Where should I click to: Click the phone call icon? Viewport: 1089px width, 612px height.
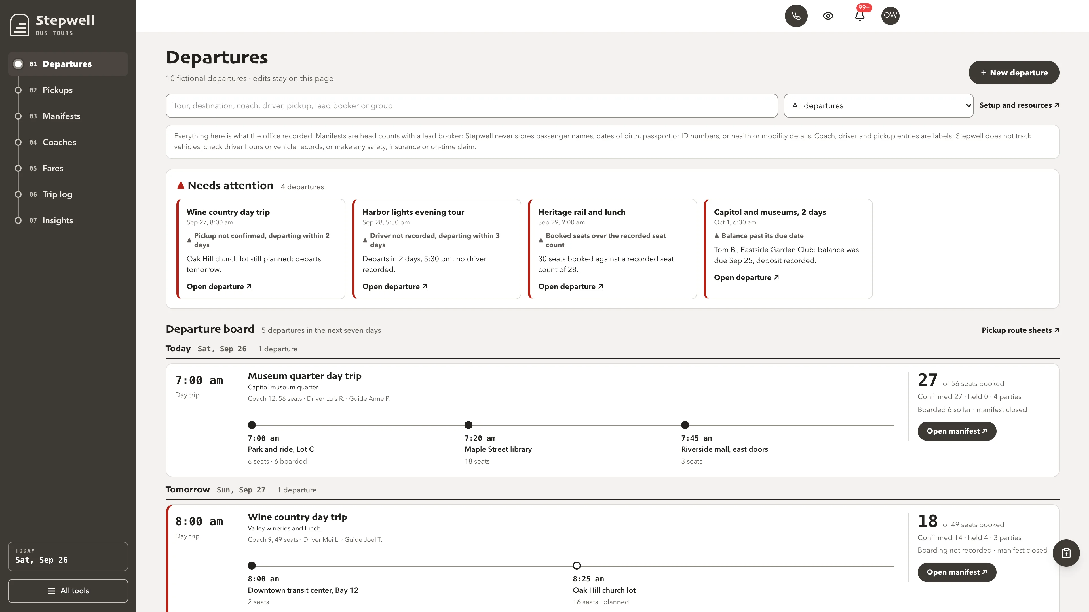coord(796,16)
